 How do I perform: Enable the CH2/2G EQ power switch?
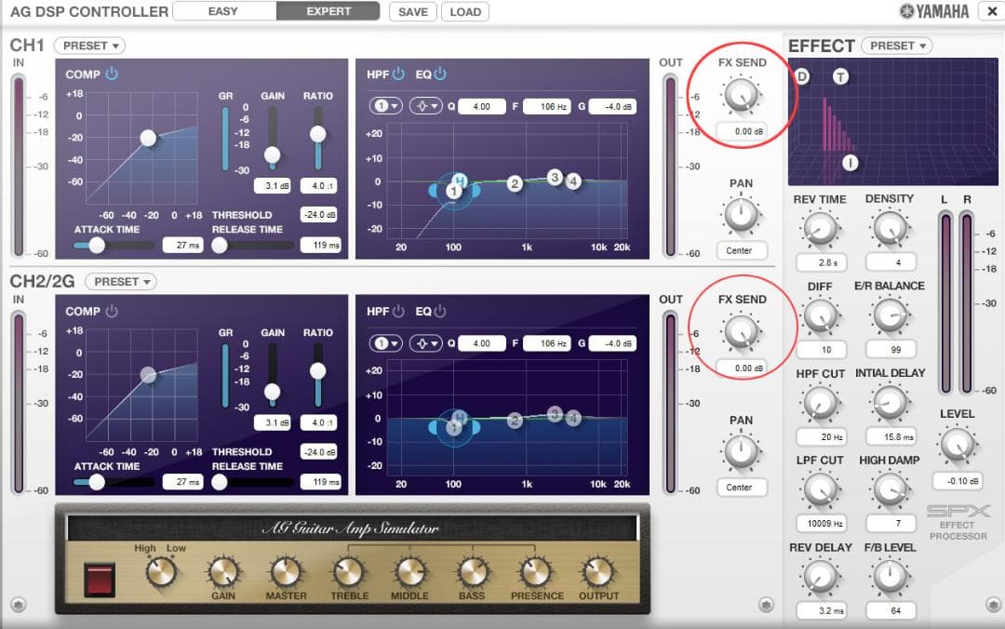(x=440, y=312)
